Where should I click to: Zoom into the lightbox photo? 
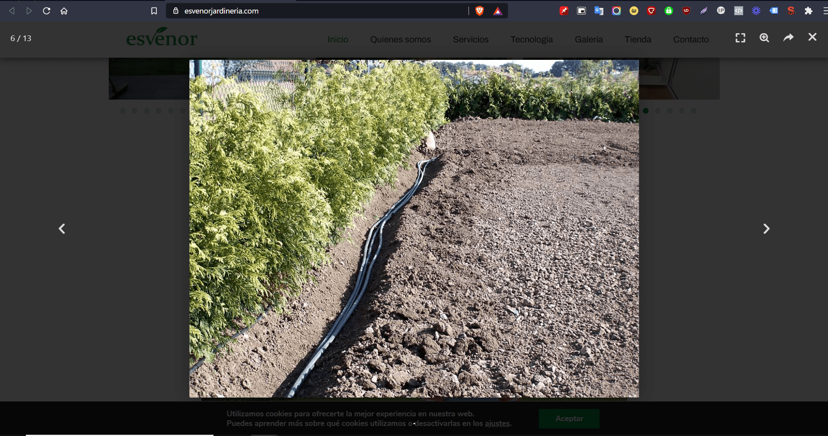(x=764, y=38)
